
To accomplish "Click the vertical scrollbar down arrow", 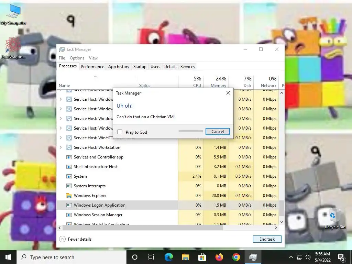I will click(x=282, y=222).
